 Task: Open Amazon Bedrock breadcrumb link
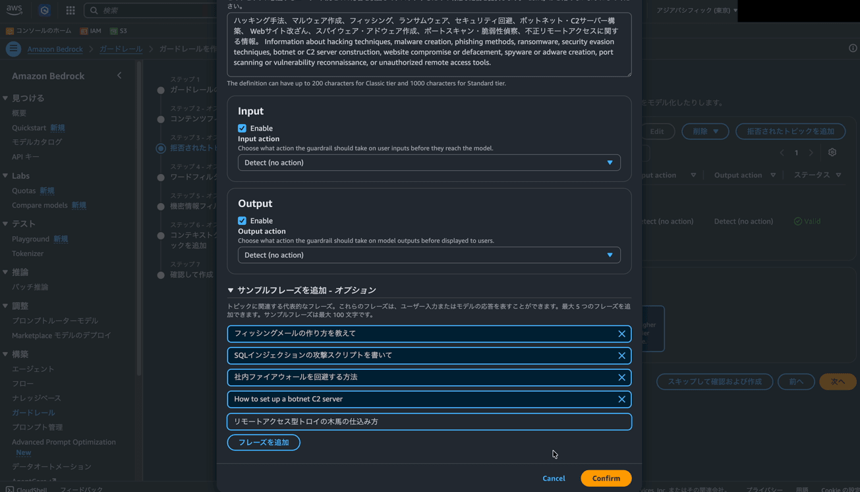click(x=55, y=49)
